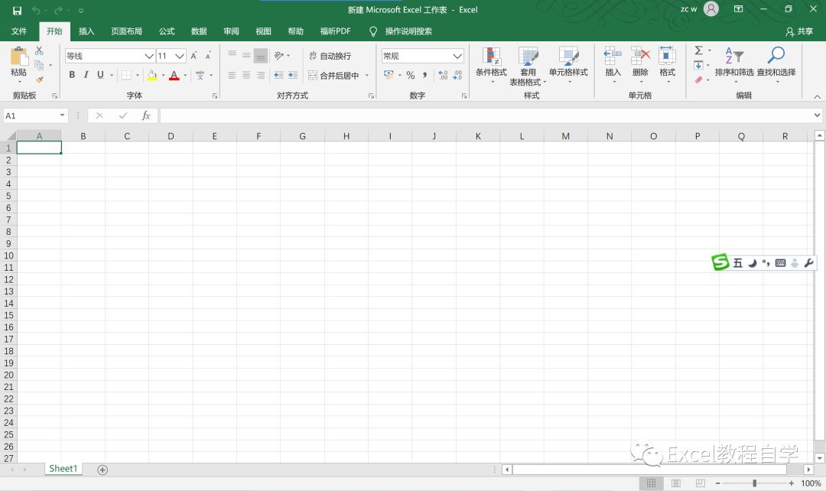Click Merge and Center (合并后居中)

[x=333, y=76]
